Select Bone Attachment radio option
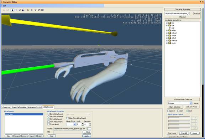 point(48,114)
